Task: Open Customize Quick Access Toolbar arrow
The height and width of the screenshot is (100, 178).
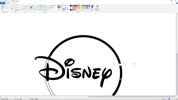Action: click(x=9, y=1)
